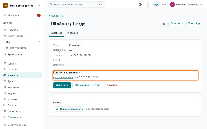Image resolution: width=207 pixels, height=129 pixels.
Task: Click the Производство board icon
Action: click(x=7, y=48)
